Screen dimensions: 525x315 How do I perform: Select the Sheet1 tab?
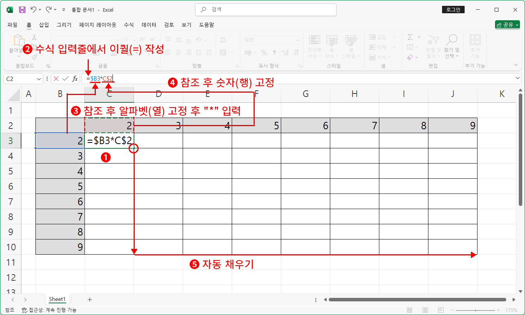click(x=57, y=299)
